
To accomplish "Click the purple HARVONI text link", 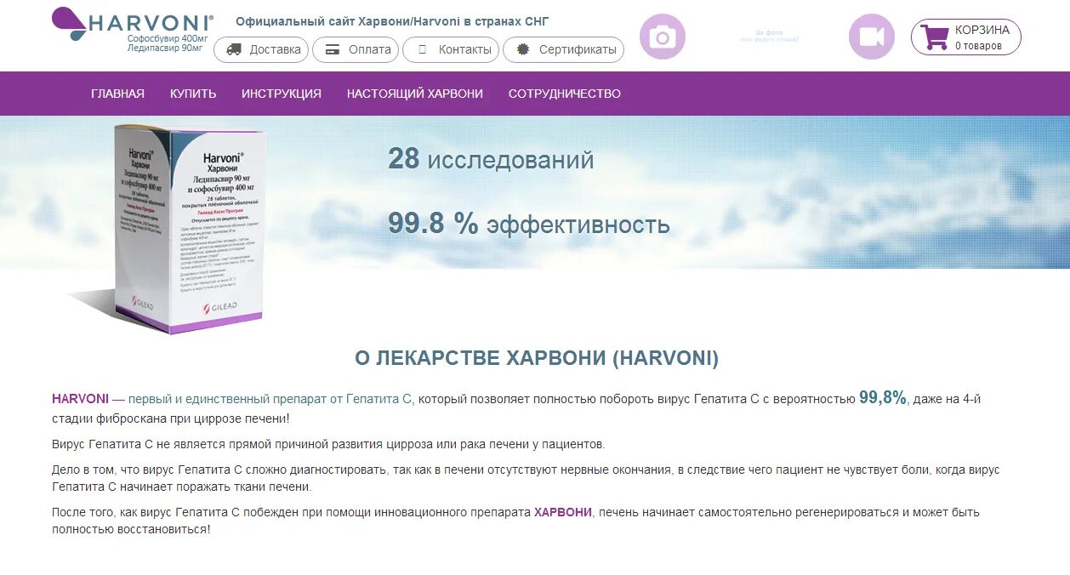I will [x=80, y=398].
